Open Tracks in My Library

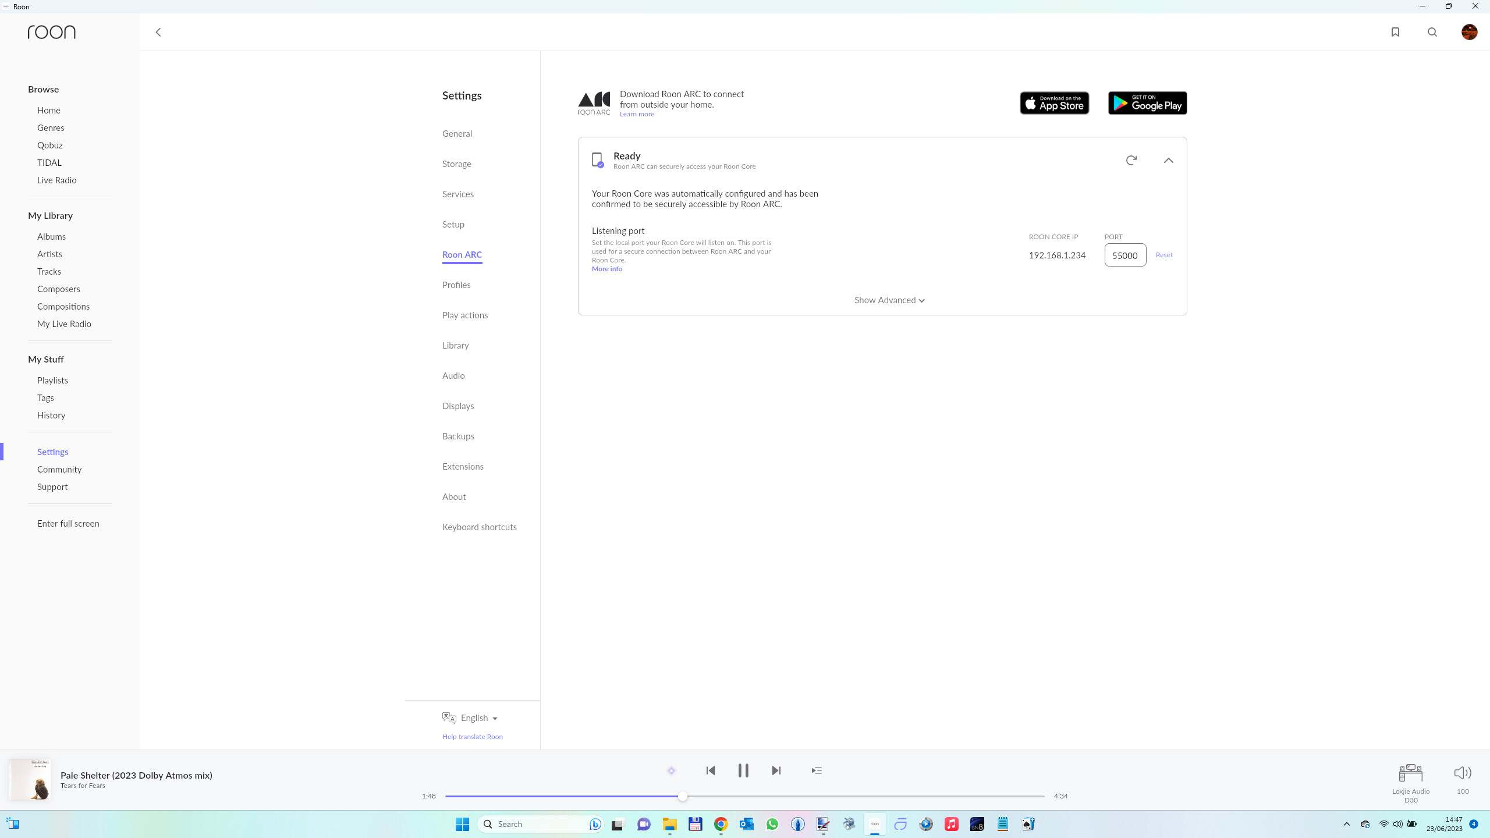pyautogui.click(x=49, y=272)
